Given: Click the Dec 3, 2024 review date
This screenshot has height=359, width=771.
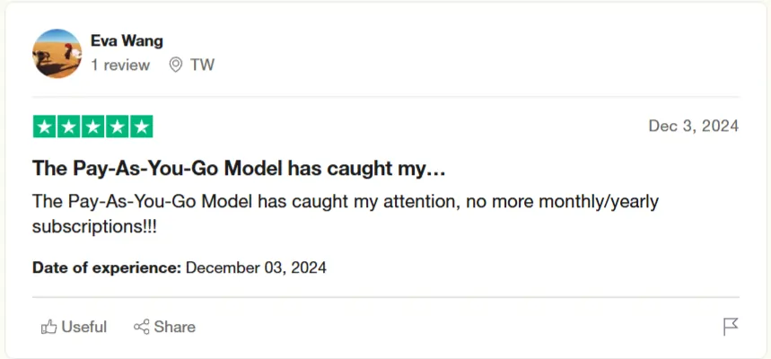Looking at the screenshot, I should tap(693, 127).
